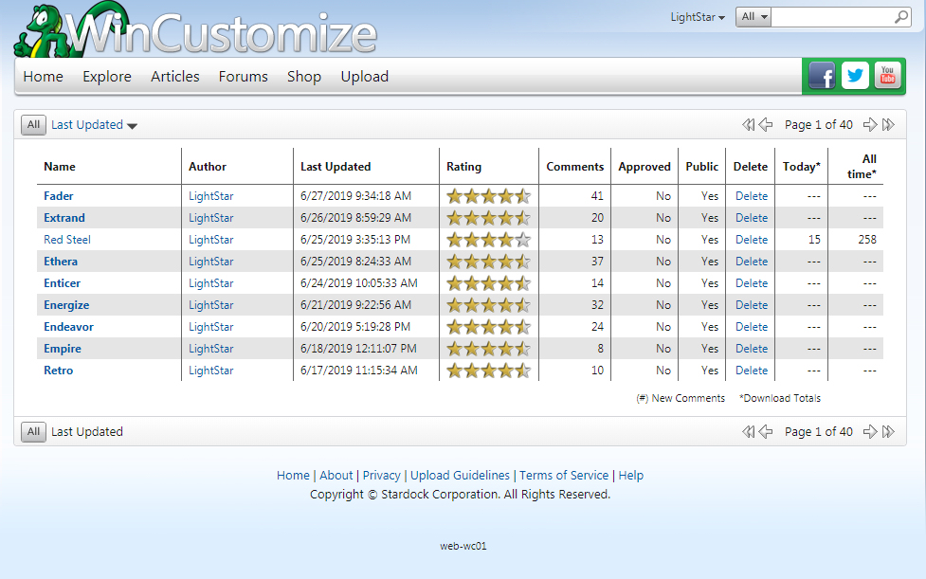Image resolution: width=926 pixels, height=579 pixels.
Task: Click LightStar author link in Fader row
Action: click(210, 196)
